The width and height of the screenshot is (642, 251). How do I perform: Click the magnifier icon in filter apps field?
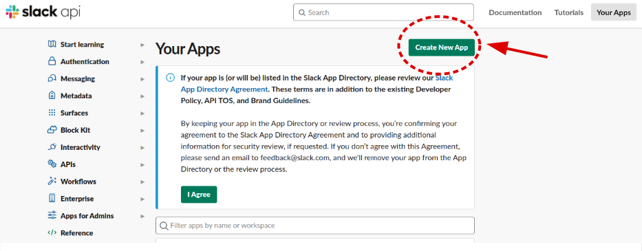pos(164,226)
